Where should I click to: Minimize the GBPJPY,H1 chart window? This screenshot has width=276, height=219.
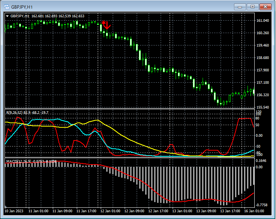tap(240, 7)
